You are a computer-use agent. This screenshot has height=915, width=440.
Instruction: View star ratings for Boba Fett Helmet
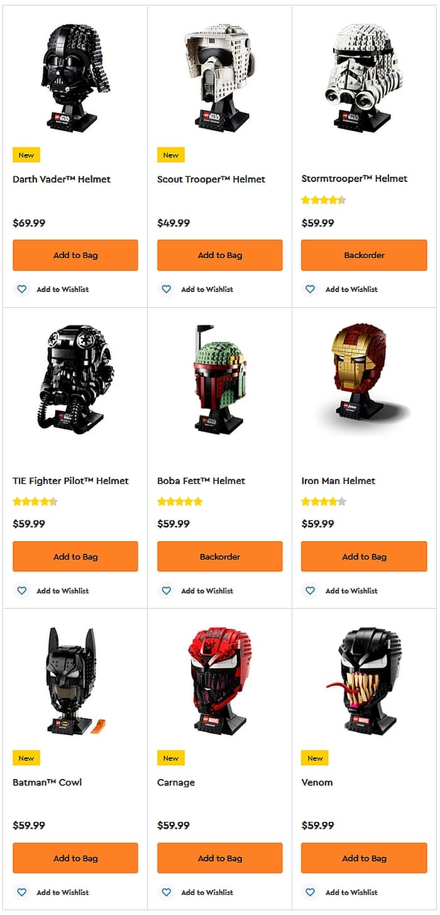pyautogui.click(x=180, y=502)
